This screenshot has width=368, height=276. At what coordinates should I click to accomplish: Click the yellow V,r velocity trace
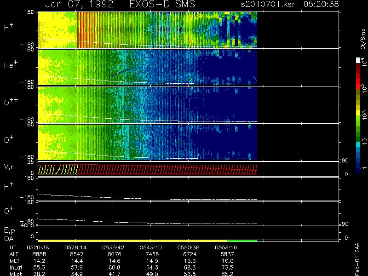pos(58,169)
